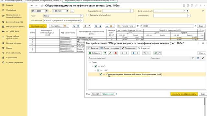Go forward with the right arrow button
207x116 pixels.
[x=37, y=5]
